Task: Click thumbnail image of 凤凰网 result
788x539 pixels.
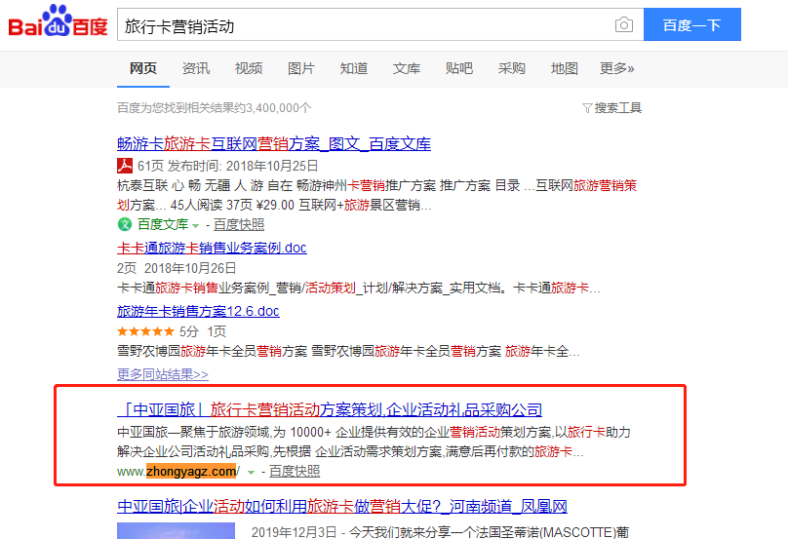Action: click(176, 530)
